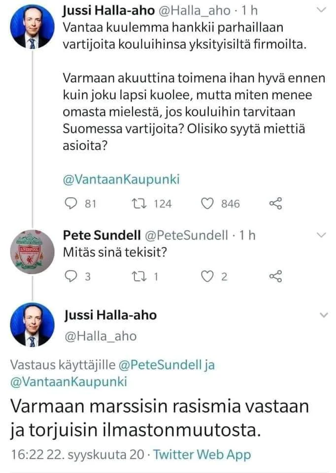This screenshot has width=336, height=473.
Task: Share the top Halla-aho tweet
Action: [275, 203]
